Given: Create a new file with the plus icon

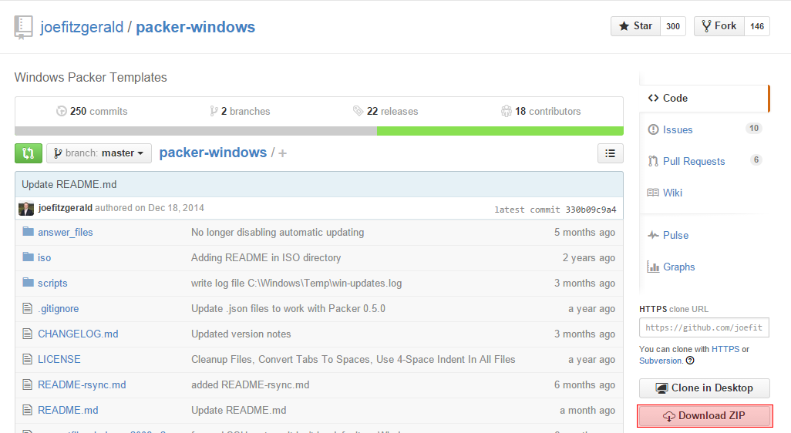Looking at the screenshot, I should 282,153.
